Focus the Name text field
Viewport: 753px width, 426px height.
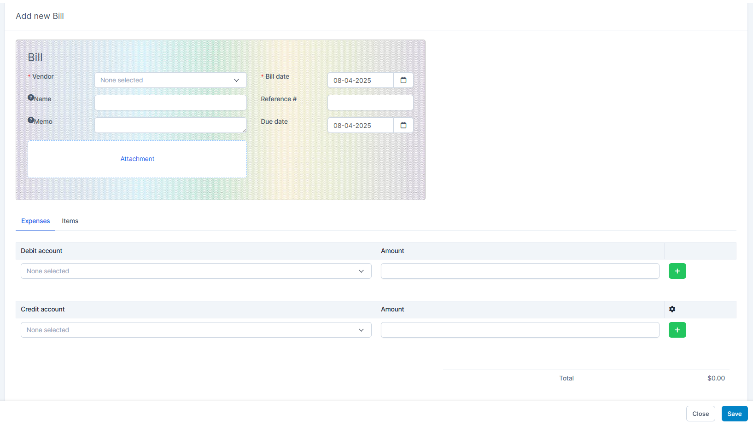click(170, 103)
